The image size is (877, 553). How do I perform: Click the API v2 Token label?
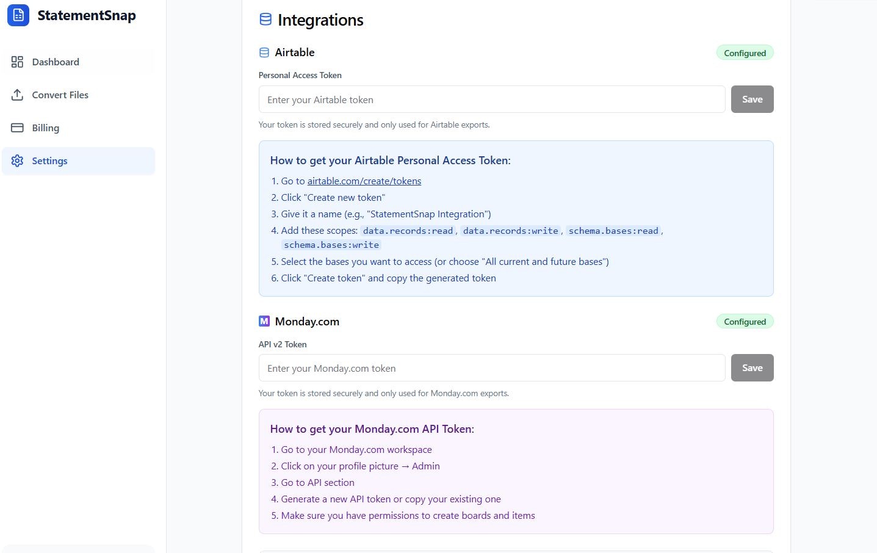point(283,344)
